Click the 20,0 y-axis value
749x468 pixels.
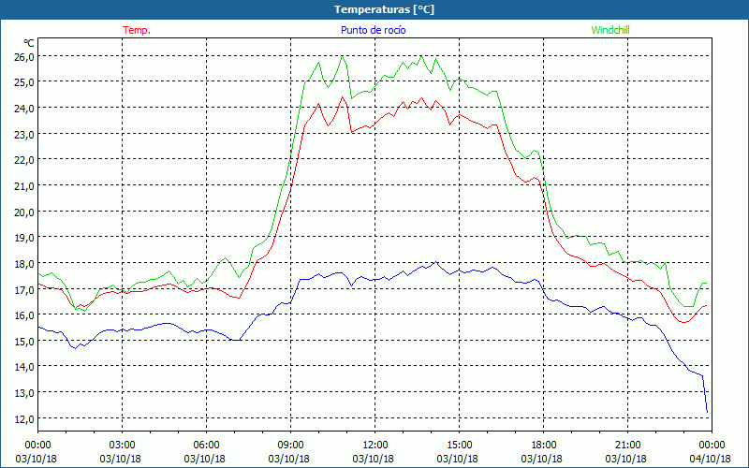pos(22,212)
